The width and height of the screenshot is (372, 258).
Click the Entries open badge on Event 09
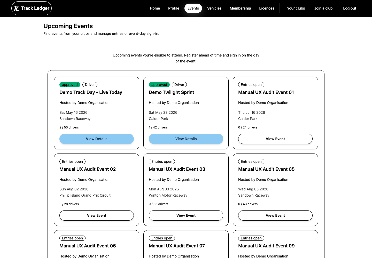point(251,238)
